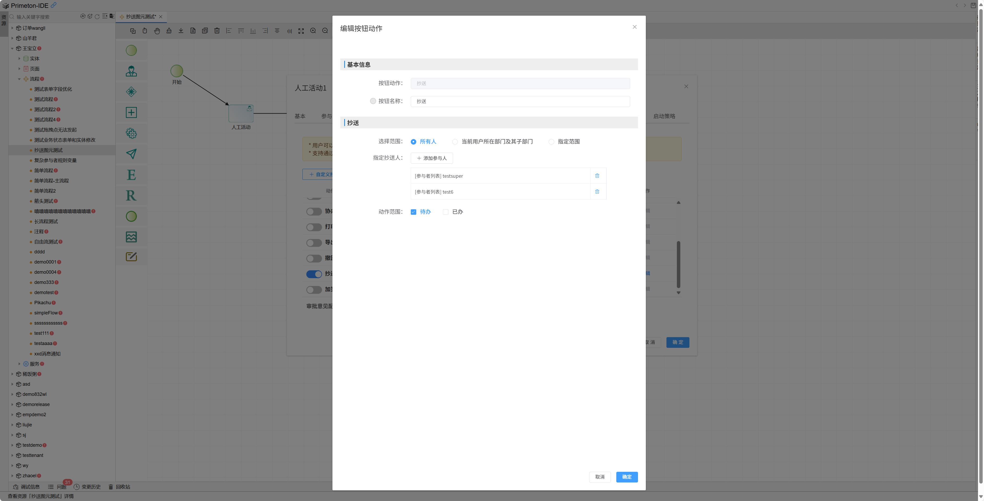Image resolution: width=984 pixels, height=501 pixels.
Task: Check the 已办 checkbox
Action: (x=446, y=212)
